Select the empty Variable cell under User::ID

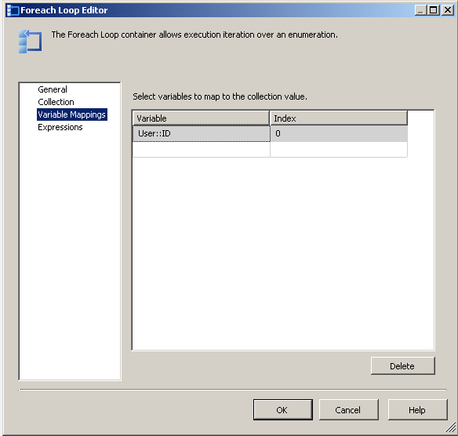click(202, 150)
